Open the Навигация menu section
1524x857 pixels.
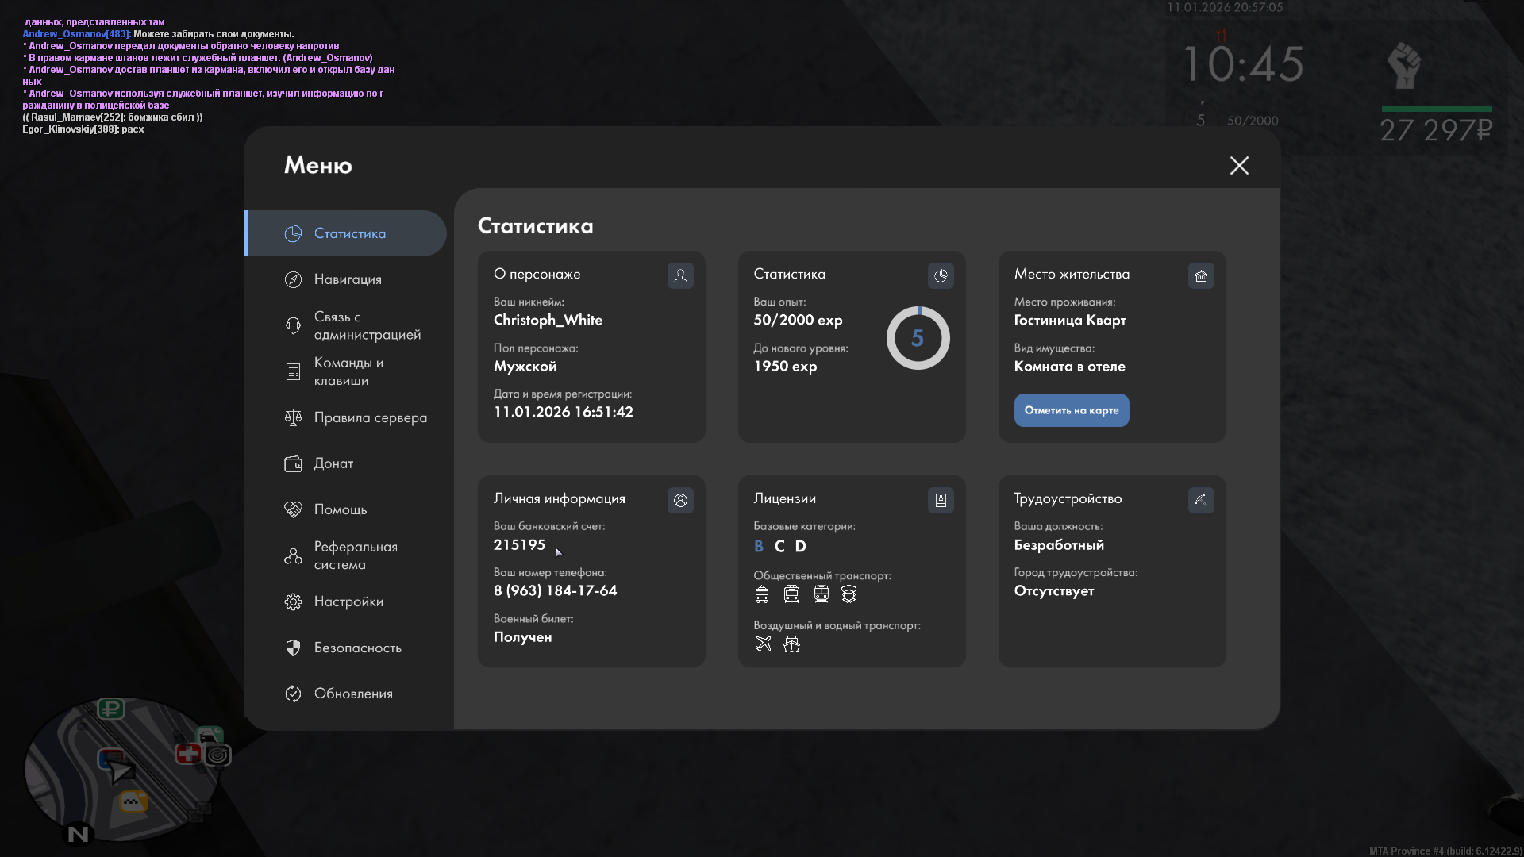click(x=348, y=279)
